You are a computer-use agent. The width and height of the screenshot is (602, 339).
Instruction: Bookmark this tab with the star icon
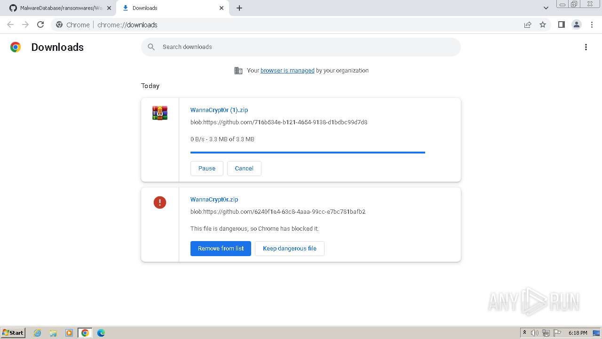pos(543,24)
